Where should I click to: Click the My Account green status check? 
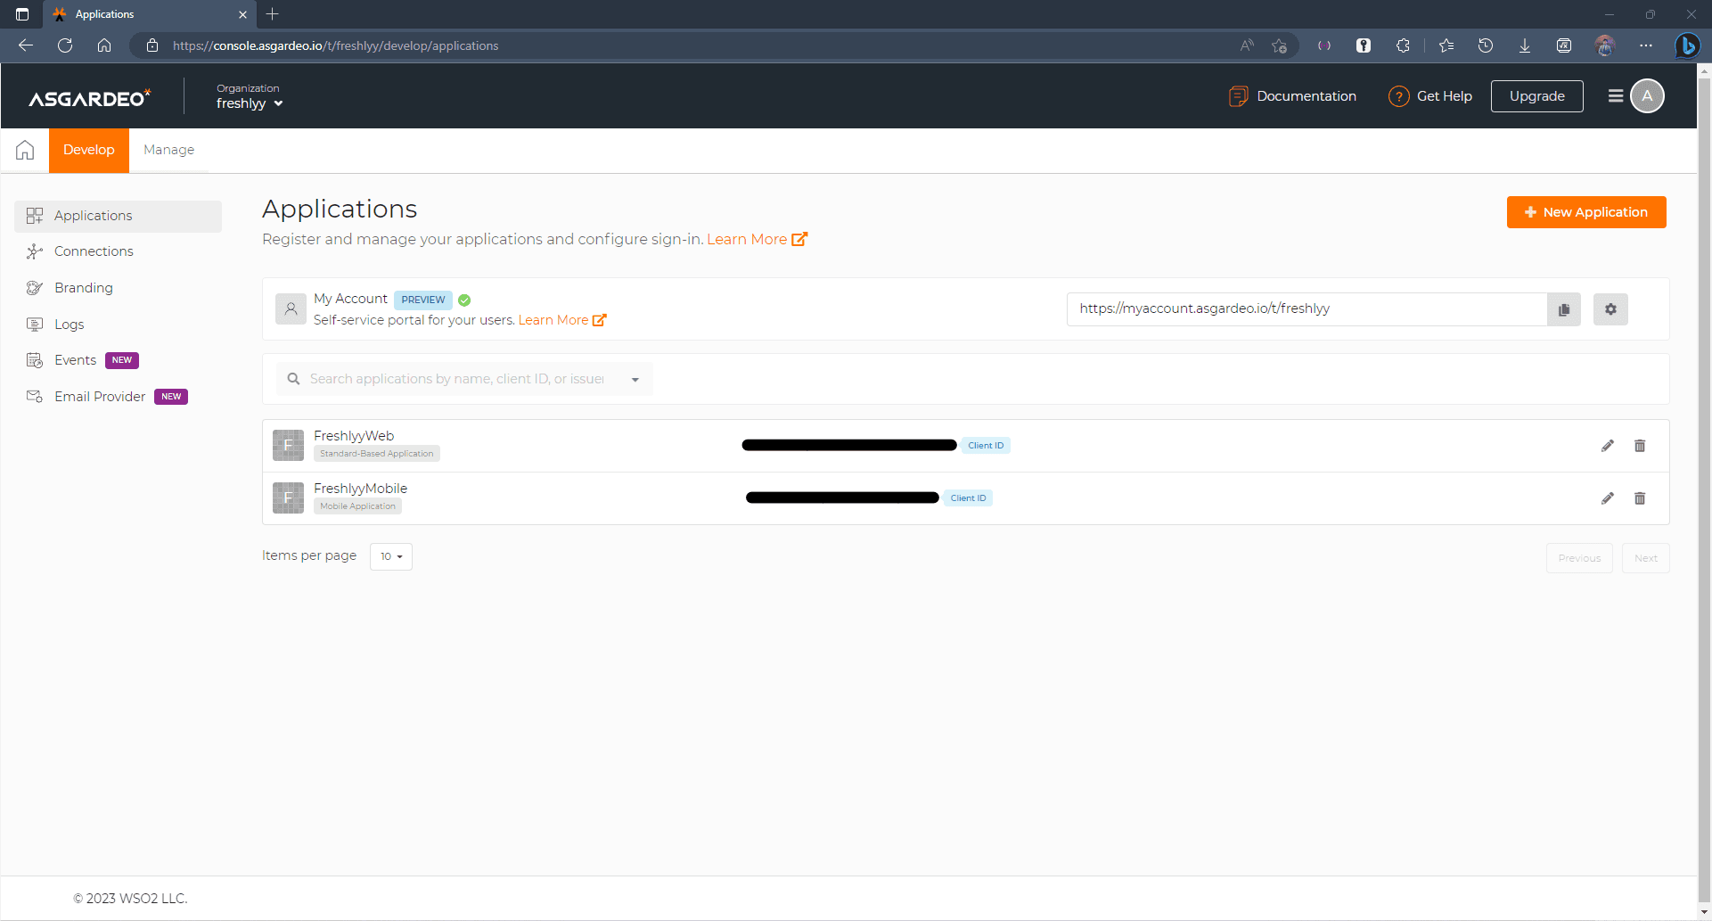(464, 300)
